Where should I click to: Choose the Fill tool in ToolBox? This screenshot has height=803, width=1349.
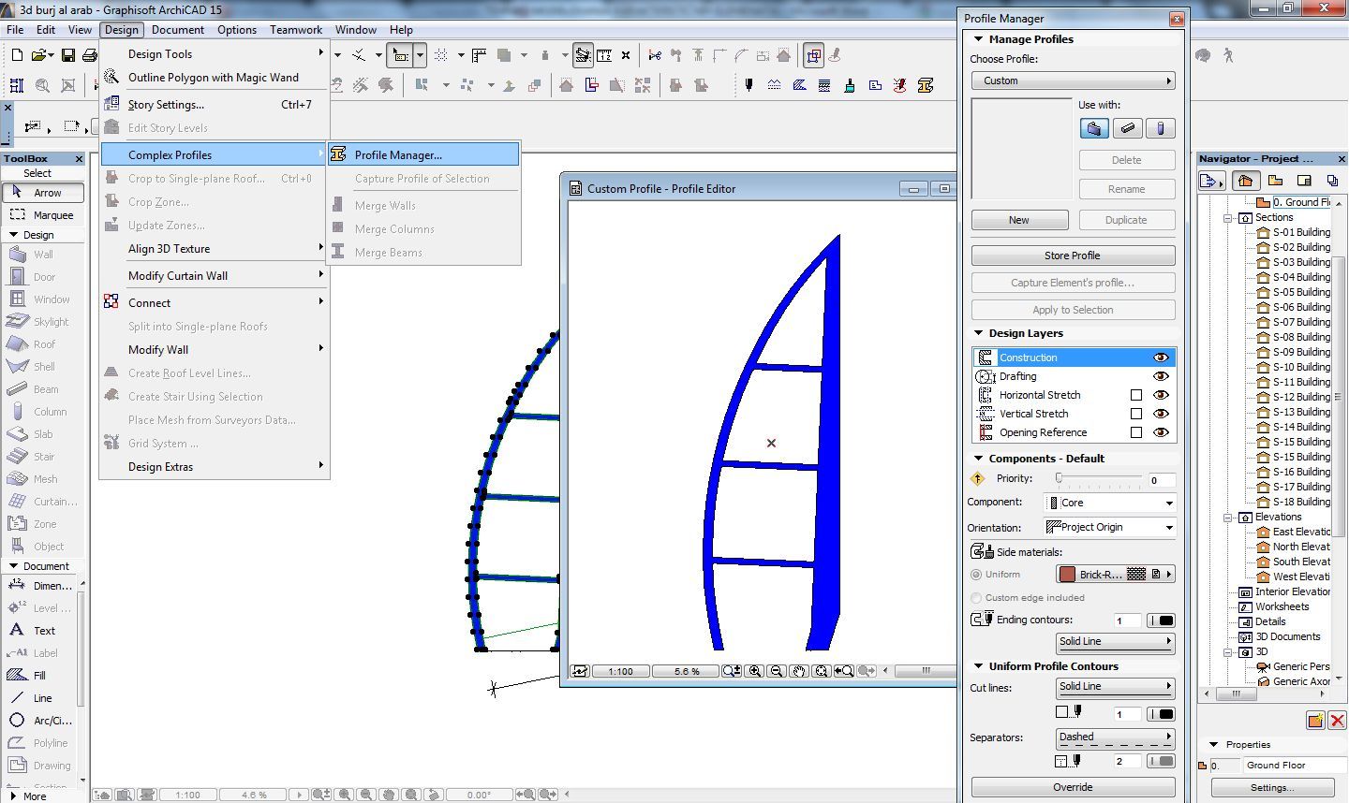tap(43, 676)
